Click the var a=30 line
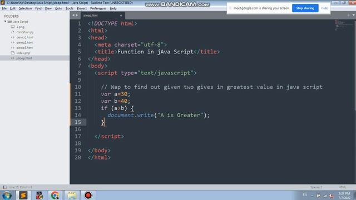Image resolution: width=356 pixels, height=200 pixels. (116, 94)
